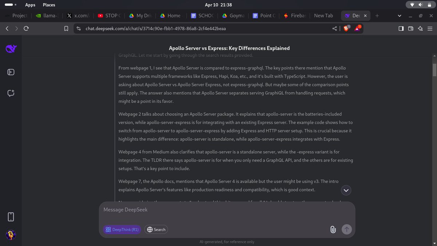Click the paragraph starting 'Webpage 2 talks'
The width and height of the screenshot is (437, 246).
(236, 126)
